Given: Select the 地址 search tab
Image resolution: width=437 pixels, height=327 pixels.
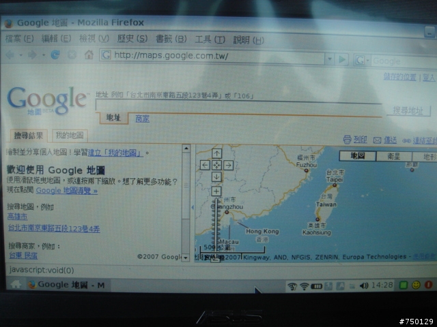Looking at the screenshot, I should (114, 118).
